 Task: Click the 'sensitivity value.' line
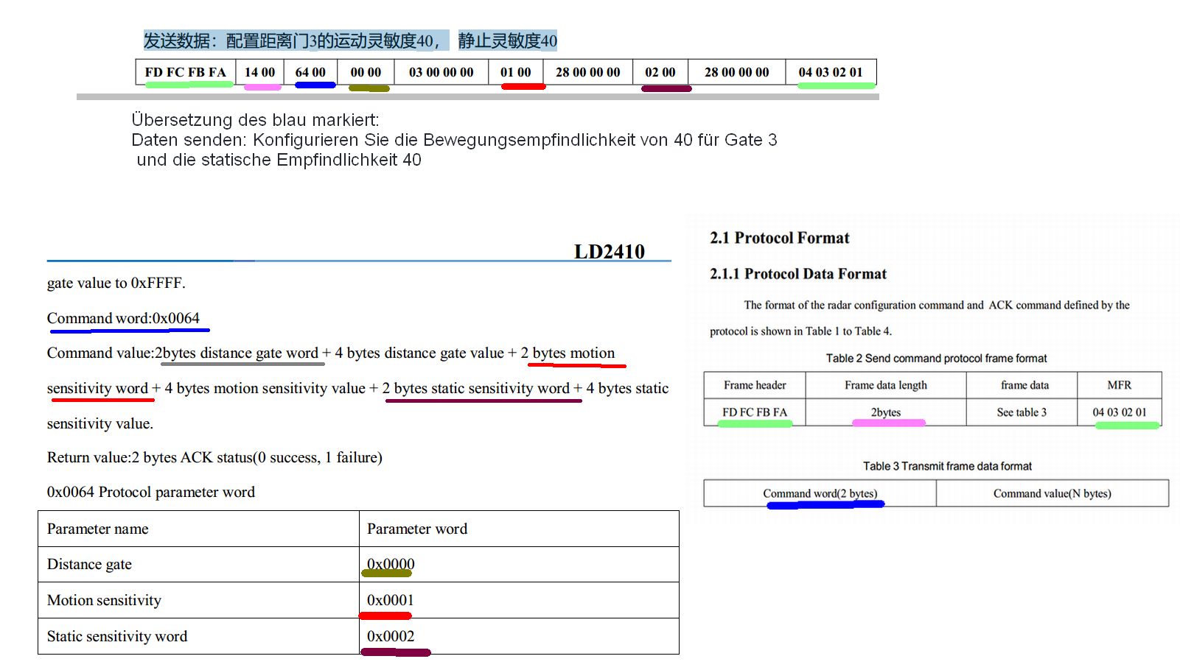(x=100, y=423)
